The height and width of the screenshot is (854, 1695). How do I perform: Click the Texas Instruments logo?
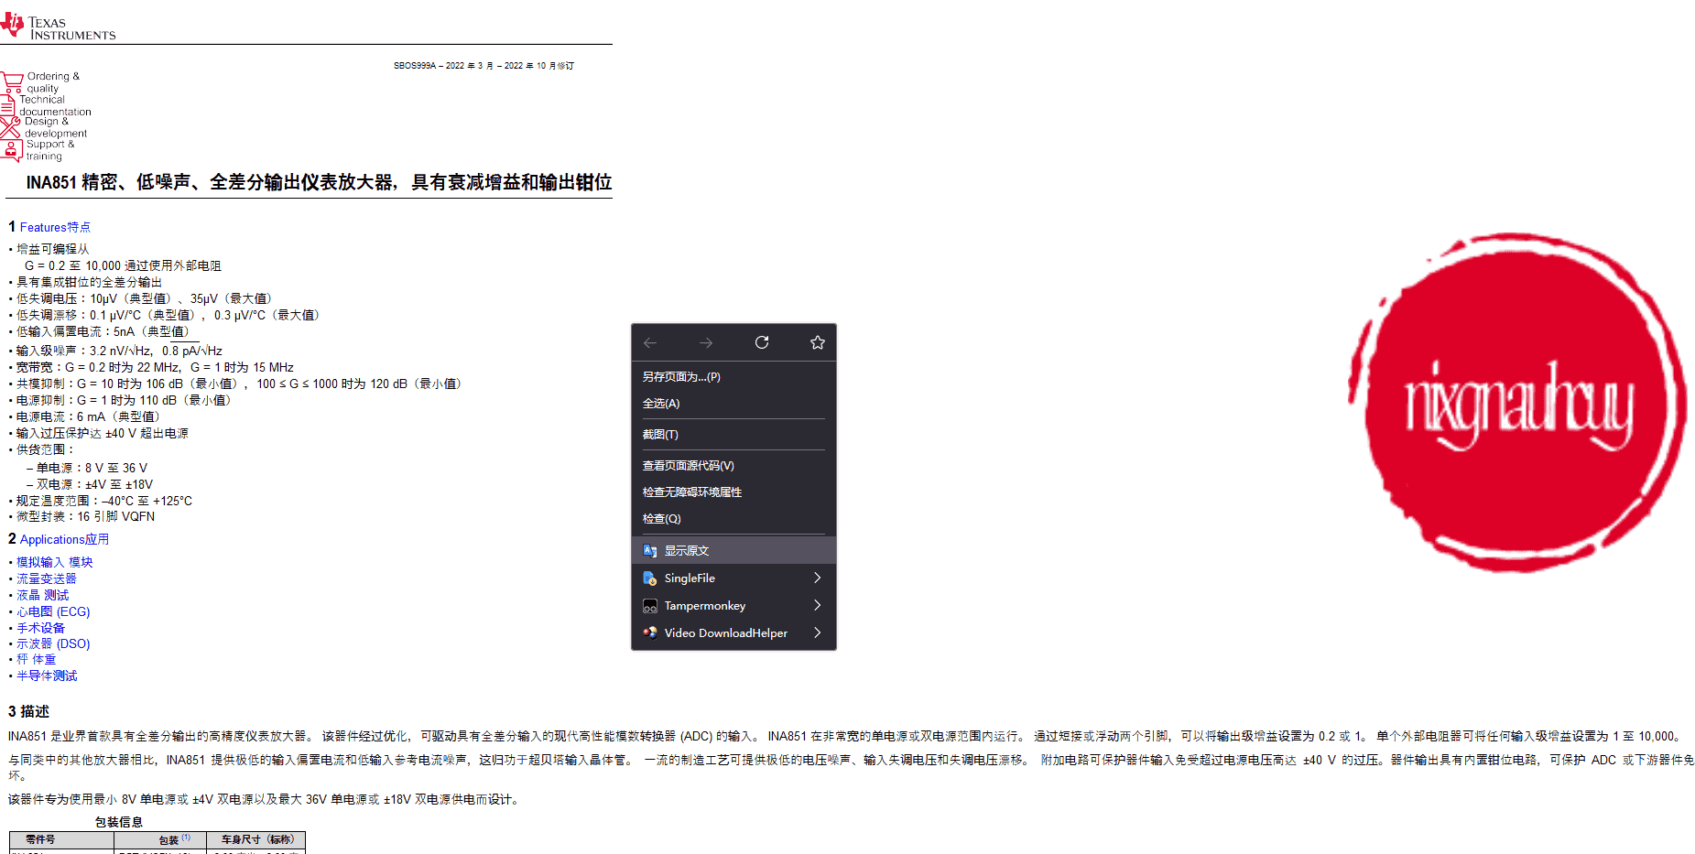point(59,27)
